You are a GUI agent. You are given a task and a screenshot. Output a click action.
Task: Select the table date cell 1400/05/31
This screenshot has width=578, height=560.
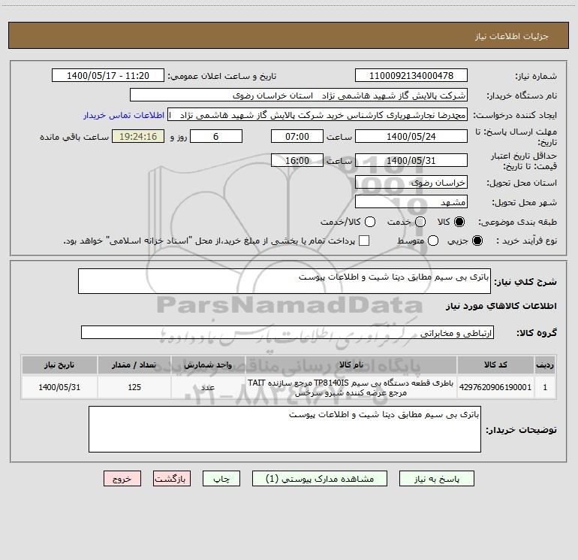click(x=59, y=387)
